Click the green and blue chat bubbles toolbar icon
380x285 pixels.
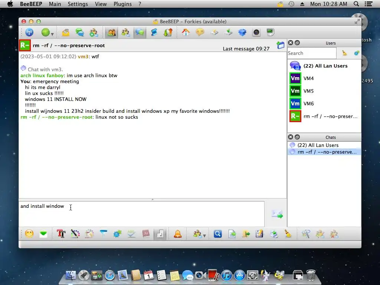(79, 32)
